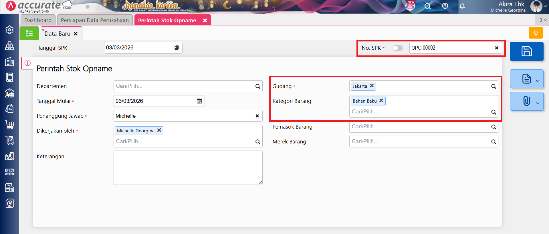549x234 pixels.
Task: Switch to the Dashboard tab
Action: 38,20
